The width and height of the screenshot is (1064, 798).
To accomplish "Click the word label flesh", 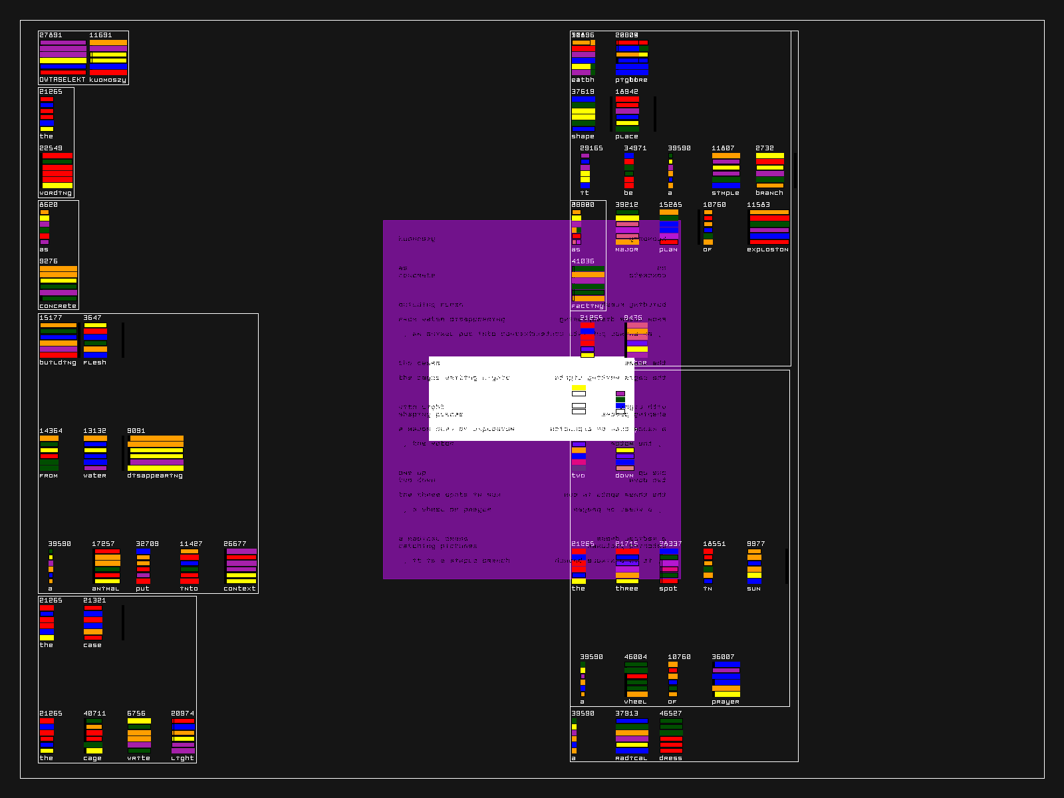I will (95, 362).
